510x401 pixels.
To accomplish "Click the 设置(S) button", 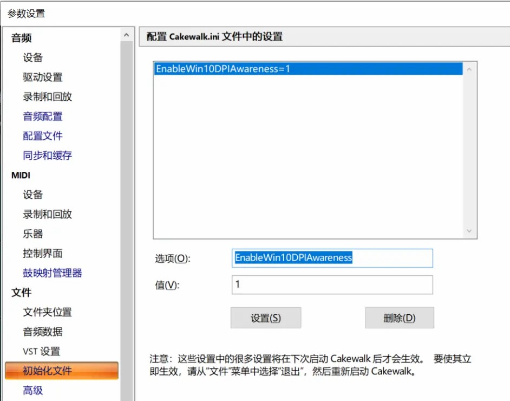I will (266, 318).
